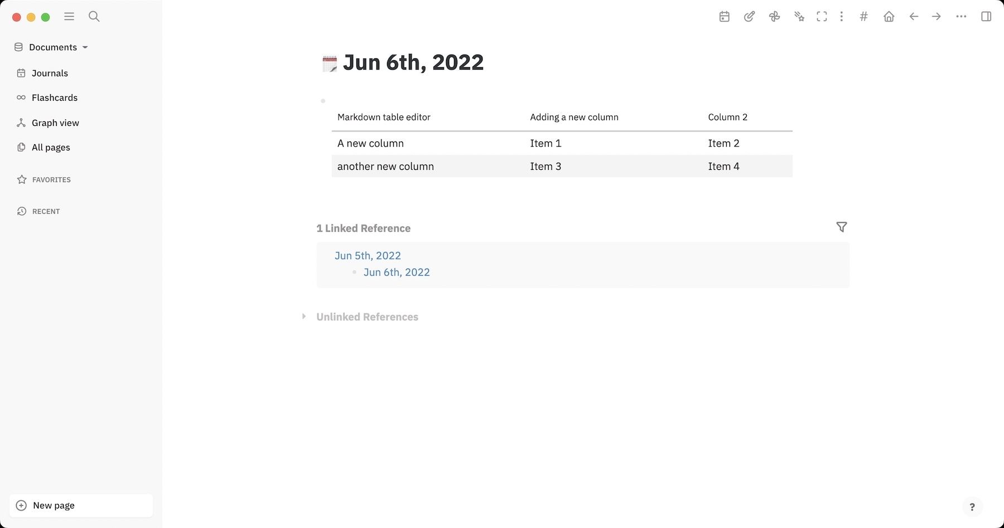Go to home page with house icon
The height and width of the screenshot is (528, 1004).
(889, 17)
